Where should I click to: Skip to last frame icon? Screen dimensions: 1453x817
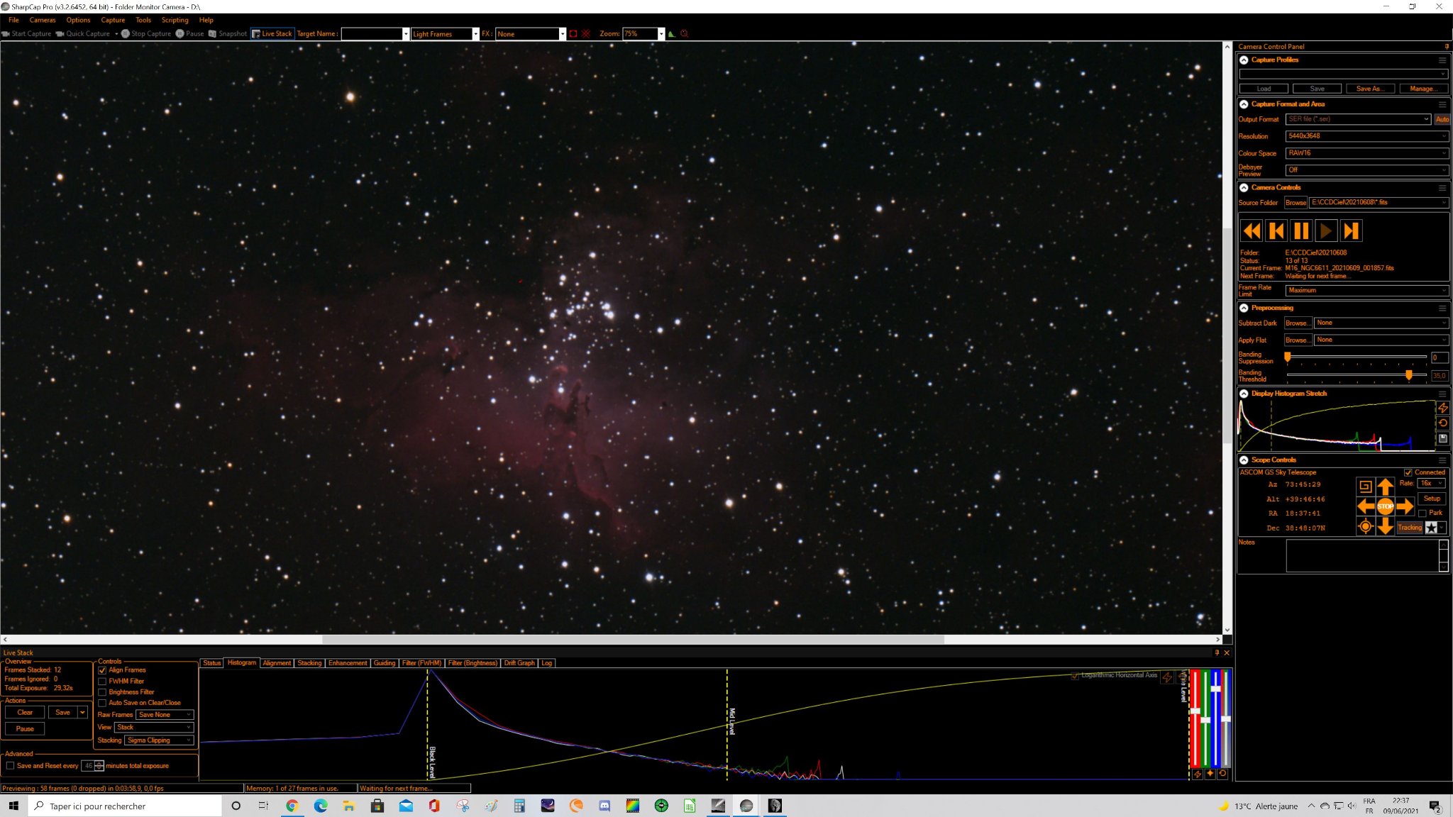click(1351, 231)
